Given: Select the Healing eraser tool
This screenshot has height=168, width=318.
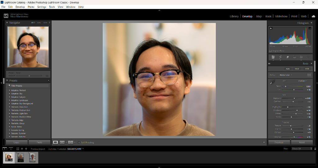Looking at the screenshot, I should [287, 57].
